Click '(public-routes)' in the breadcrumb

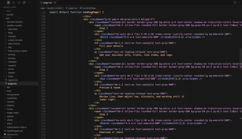[x=55, y=8]
